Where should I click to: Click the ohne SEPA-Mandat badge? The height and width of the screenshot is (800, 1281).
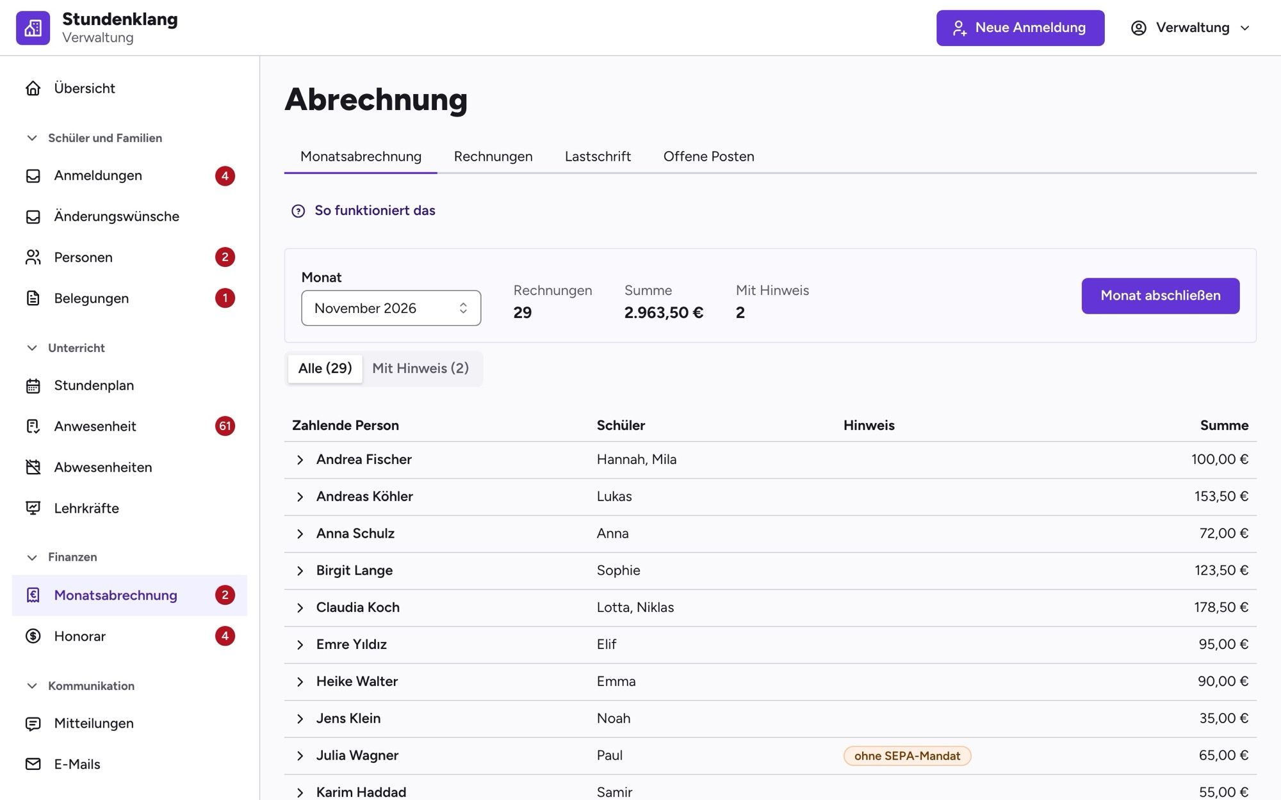[907, 756]
